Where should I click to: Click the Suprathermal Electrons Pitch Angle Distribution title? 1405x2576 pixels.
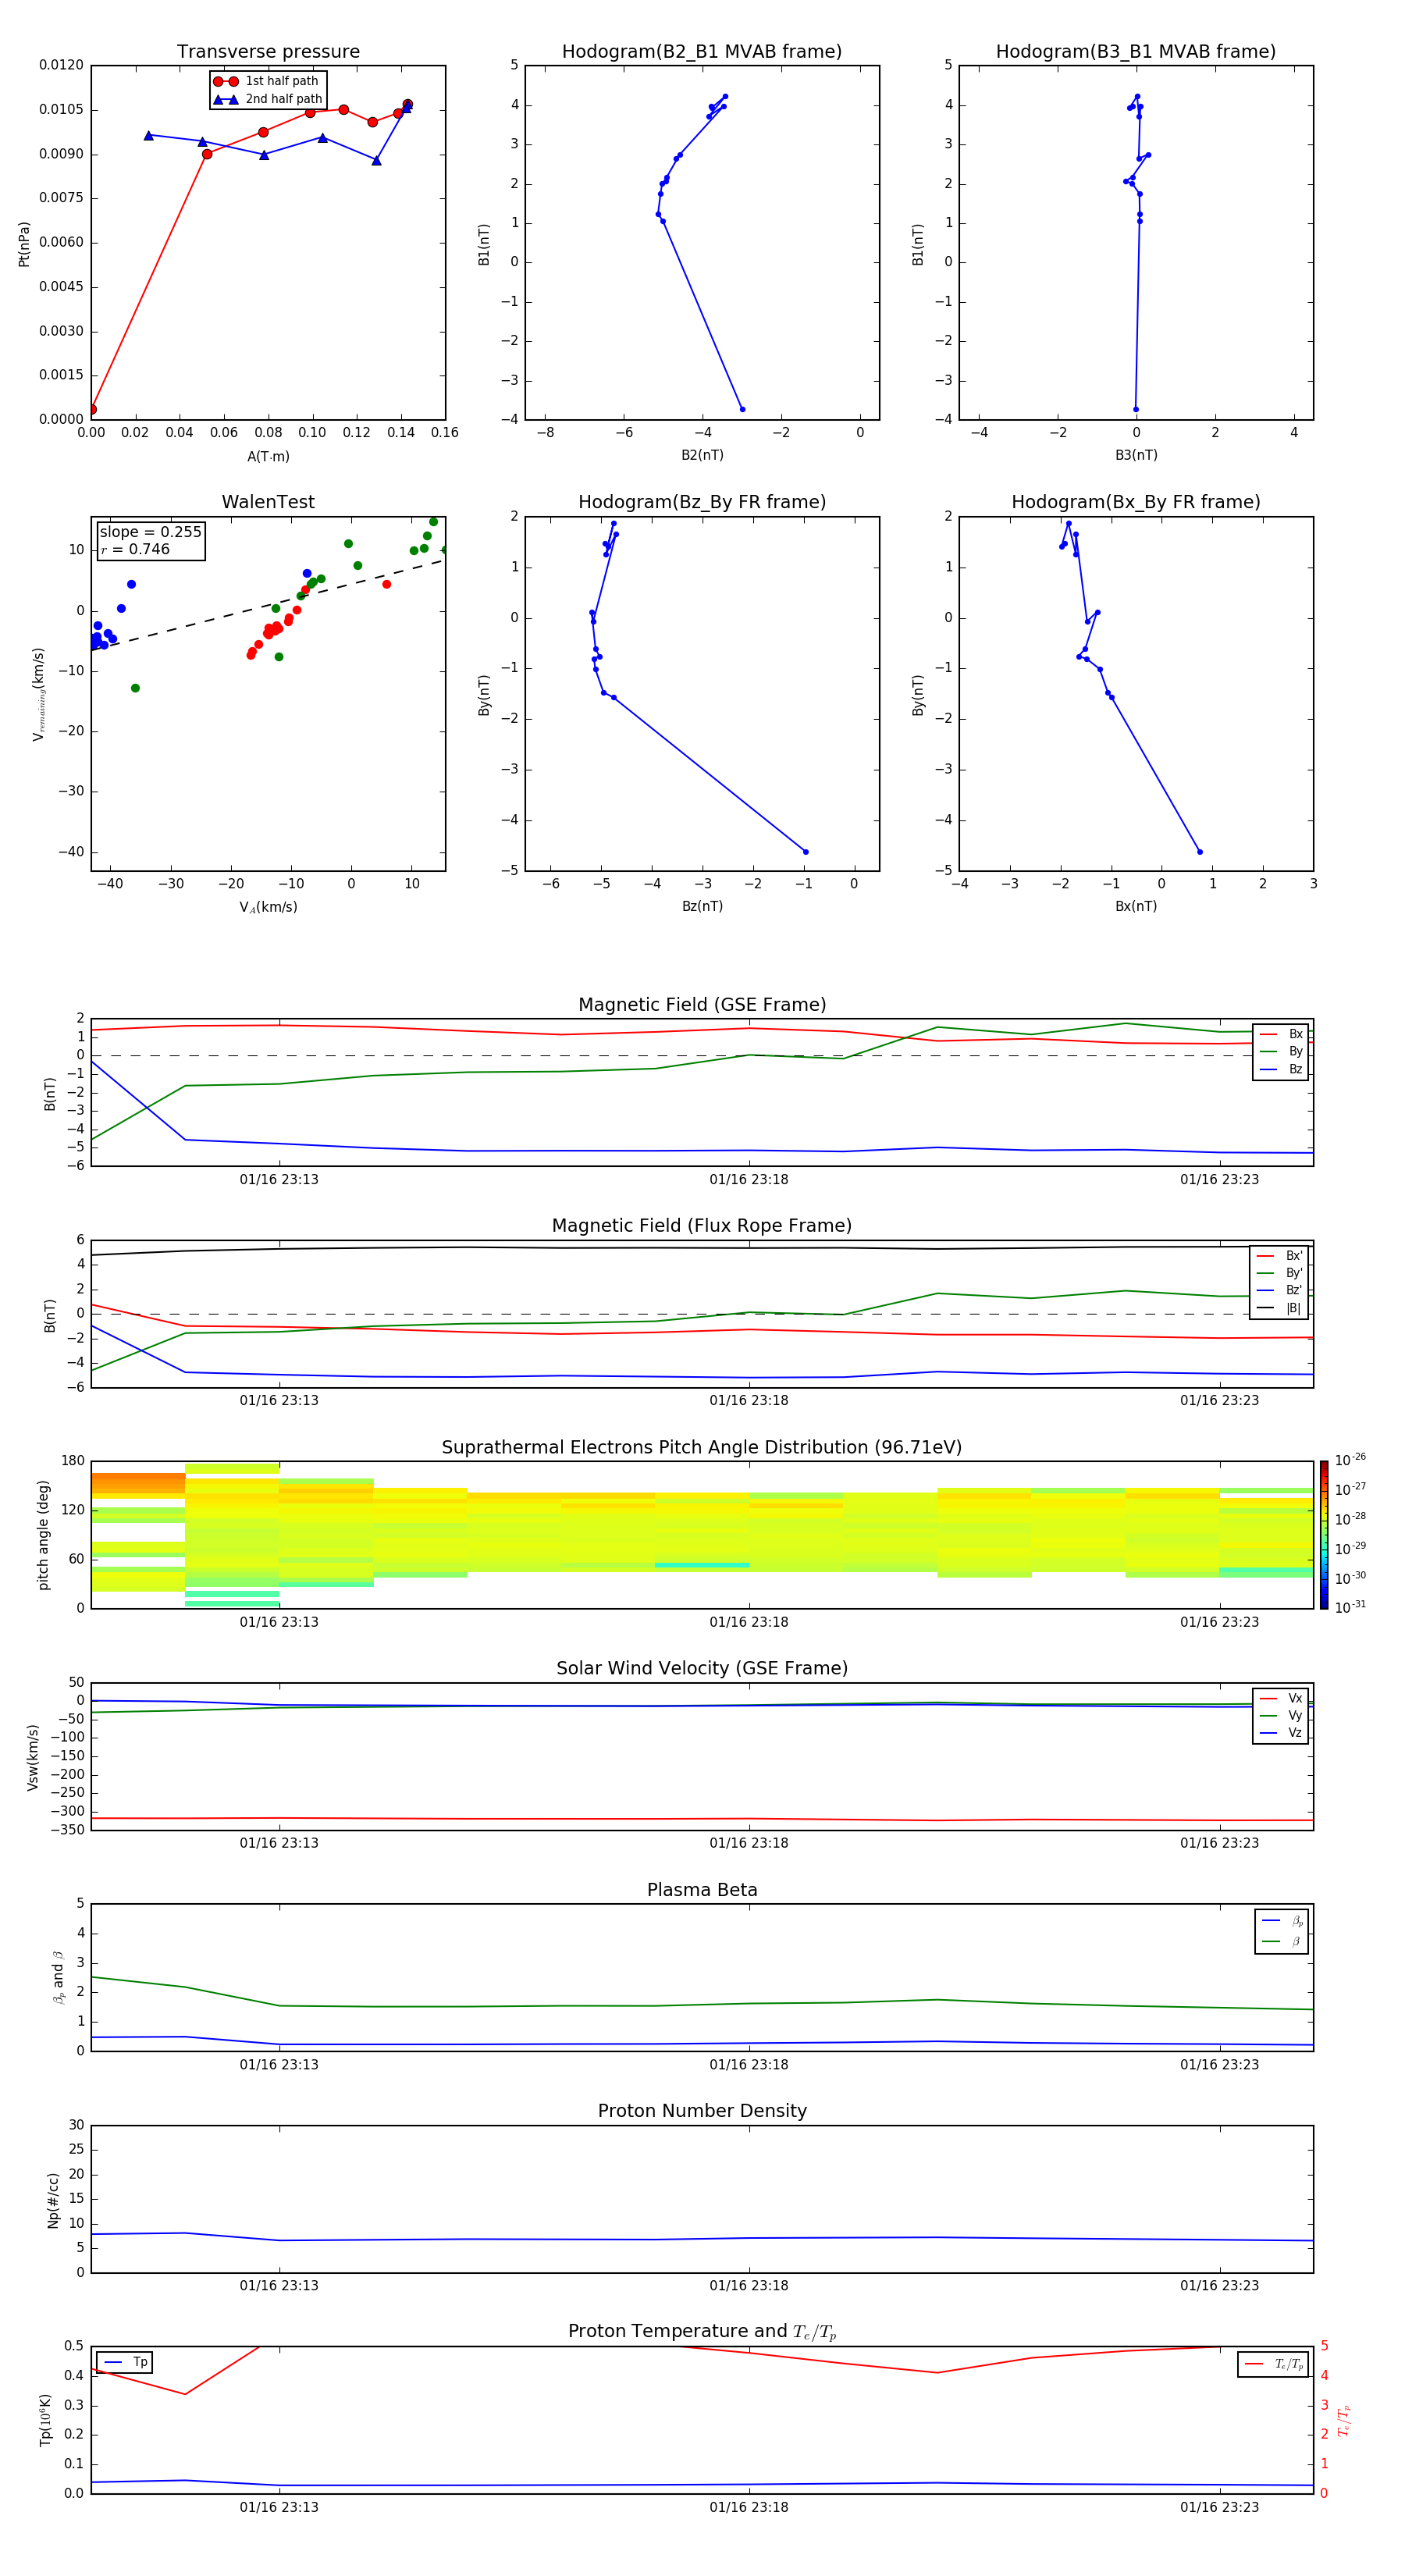point(701,1447)
